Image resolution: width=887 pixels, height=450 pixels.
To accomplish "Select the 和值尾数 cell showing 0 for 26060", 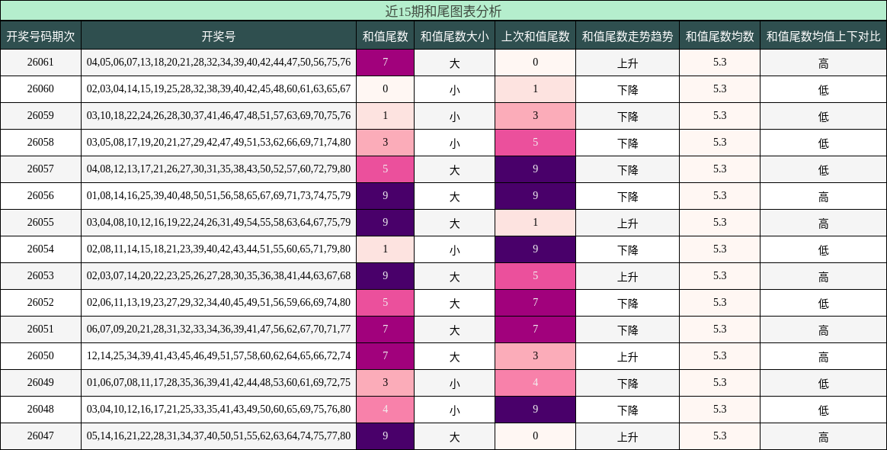I will 385,89.
